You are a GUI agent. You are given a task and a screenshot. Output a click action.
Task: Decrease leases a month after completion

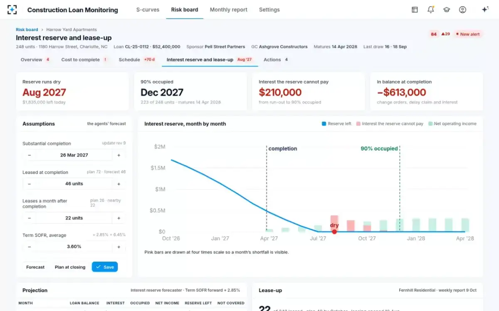(29, 218)
